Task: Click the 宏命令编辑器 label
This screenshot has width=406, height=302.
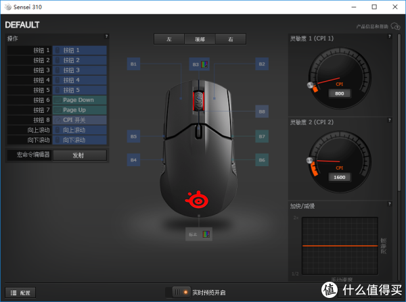Action: click(x=33, y=155)
